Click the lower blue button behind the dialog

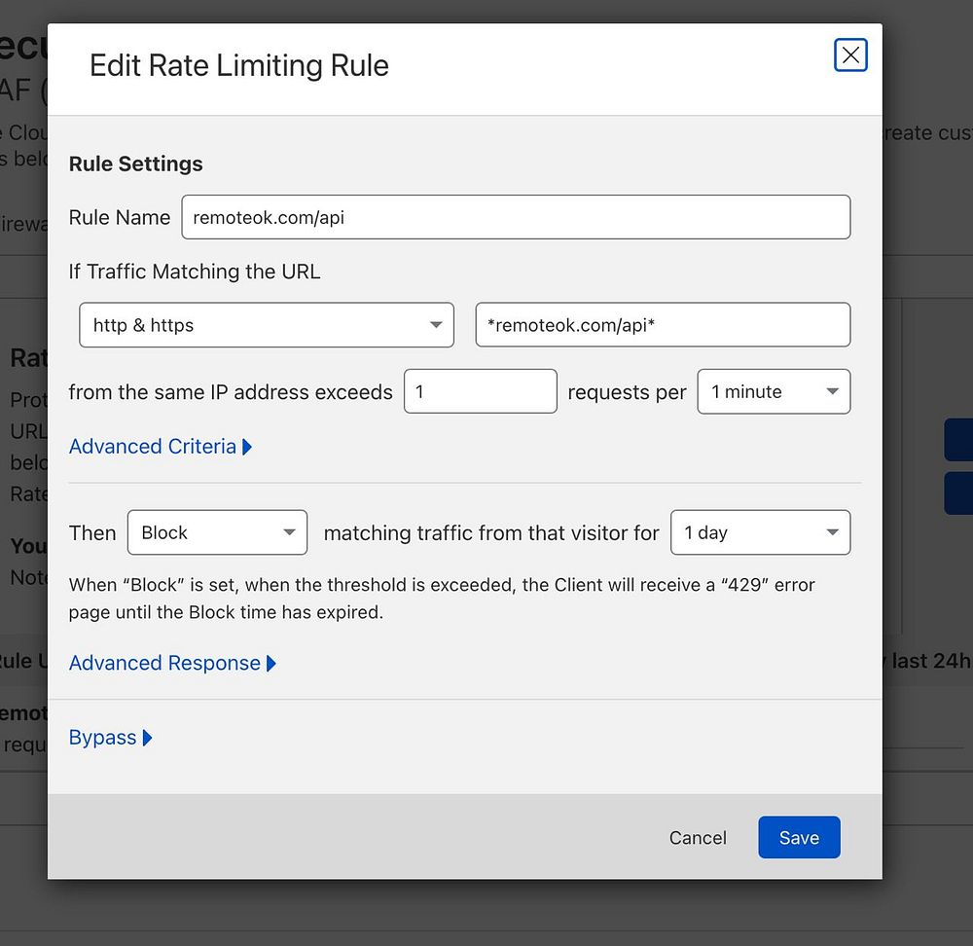click(x=957, y=493)
